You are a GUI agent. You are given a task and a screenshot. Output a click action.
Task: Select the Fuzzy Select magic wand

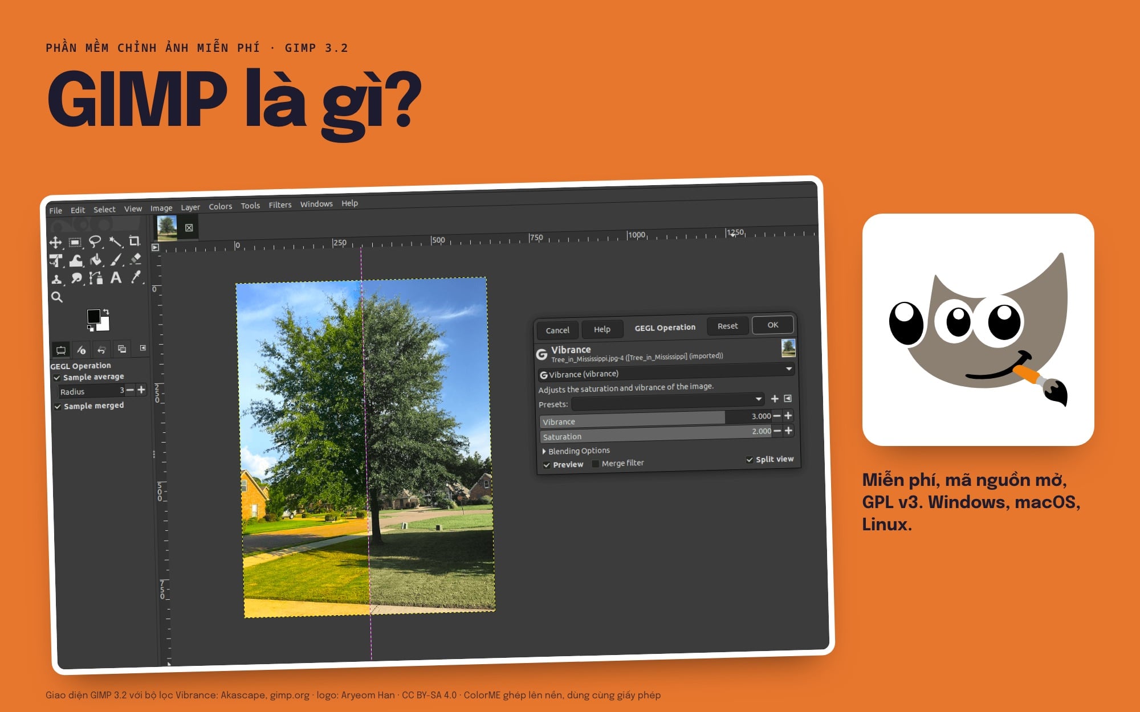[115, 242]
